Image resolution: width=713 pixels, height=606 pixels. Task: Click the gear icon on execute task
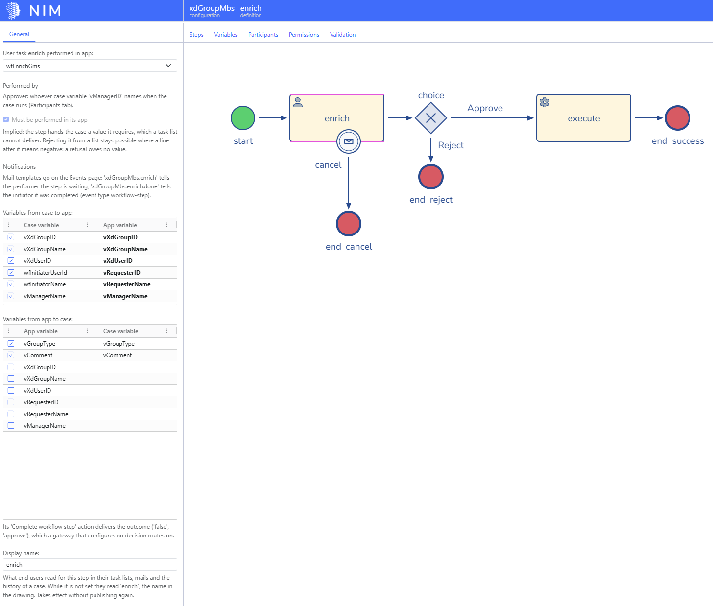[545, 102]
